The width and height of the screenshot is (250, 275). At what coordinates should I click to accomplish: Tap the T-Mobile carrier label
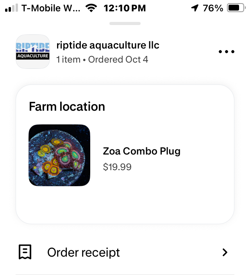[51, 8]
